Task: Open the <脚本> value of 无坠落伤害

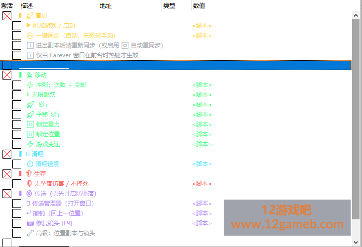Action: pyautogui.click(x=202, y=184)
